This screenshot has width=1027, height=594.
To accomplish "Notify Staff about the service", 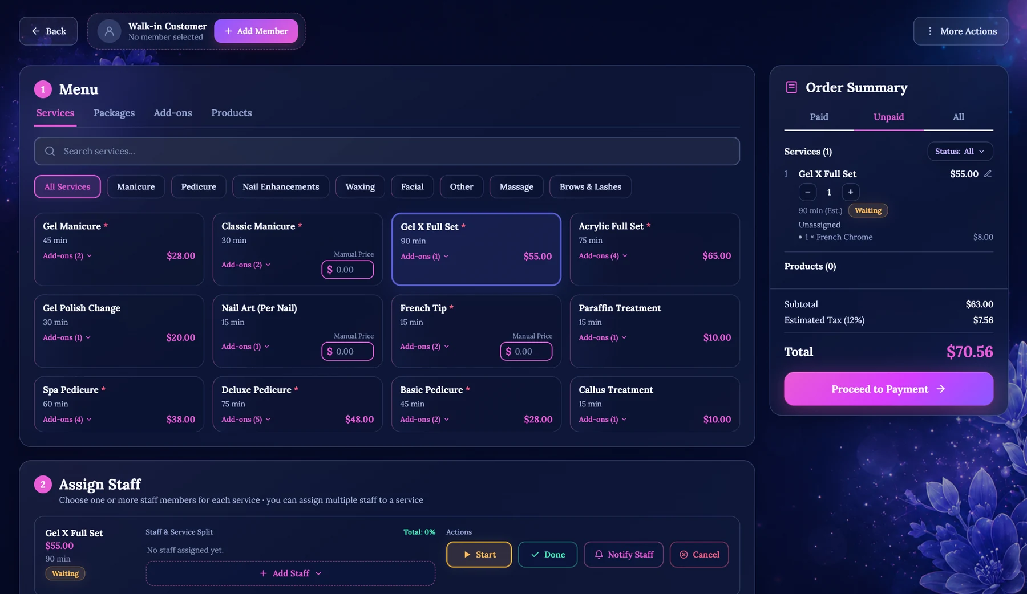I will coord(624,555).
